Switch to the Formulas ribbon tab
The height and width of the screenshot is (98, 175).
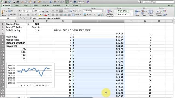point(57,5)
